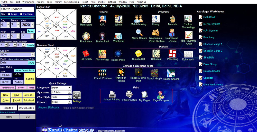Viewport: 257px width, 132px height.
Task: Open the Colour dropdown
Action: pyautogui.click(x=70, y=102)
